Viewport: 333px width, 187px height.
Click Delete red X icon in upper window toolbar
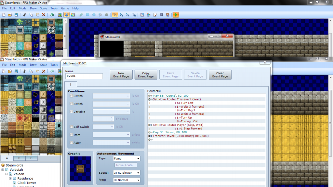point(44,15)
